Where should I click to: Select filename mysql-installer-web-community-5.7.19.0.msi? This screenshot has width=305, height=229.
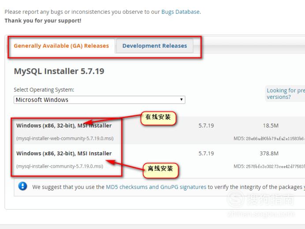point(65,139)
